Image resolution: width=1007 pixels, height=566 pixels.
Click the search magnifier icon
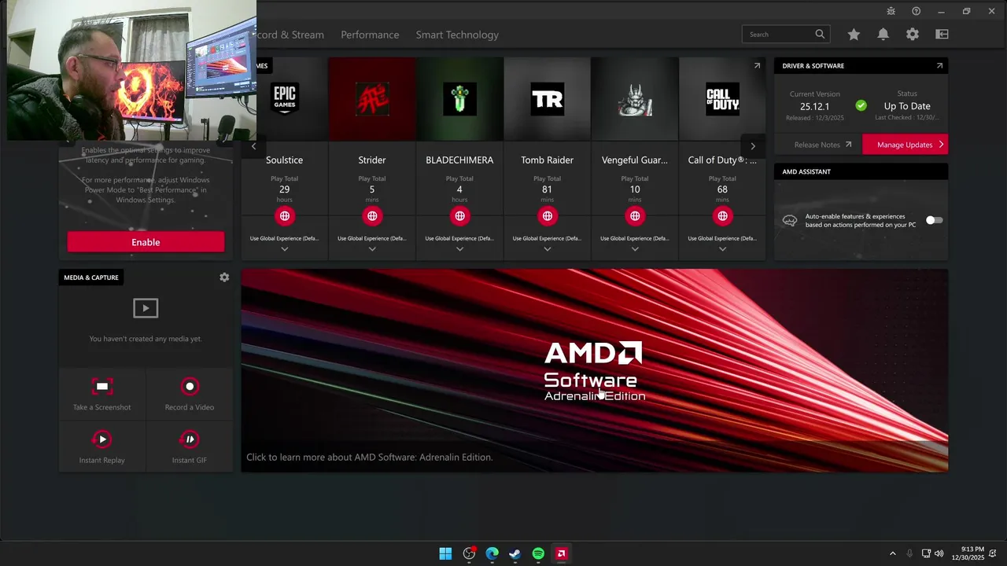tap(820, 35)
